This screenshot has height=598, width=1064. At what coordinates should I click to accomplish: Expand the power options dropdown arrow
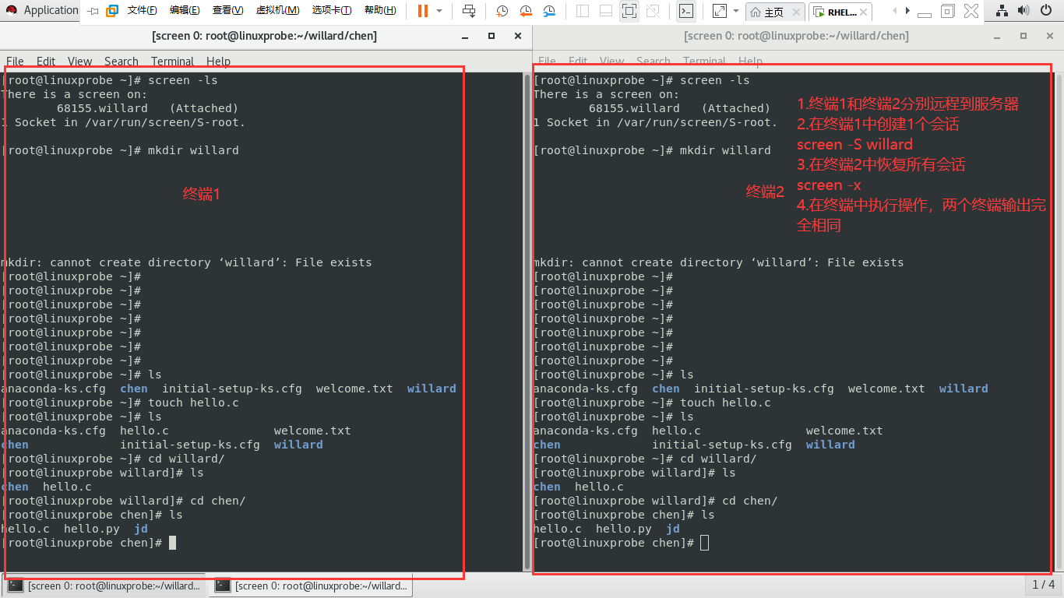439,11
